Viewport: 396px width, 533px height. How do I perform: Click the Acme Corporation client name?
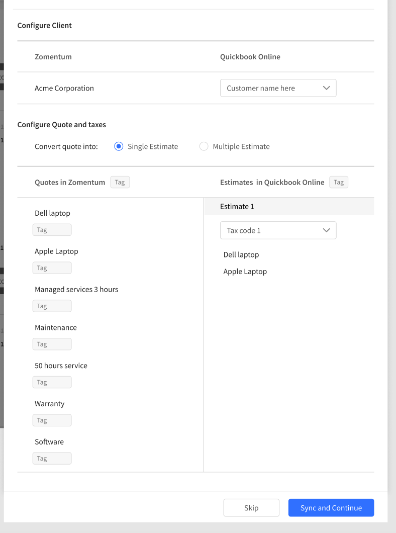click(x=64, y=88)
